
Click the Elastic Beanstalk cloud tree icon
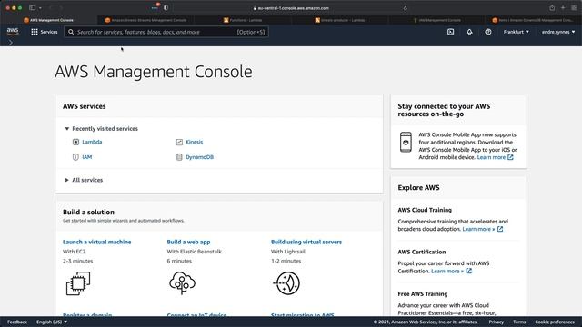click(x=182, y=283)
